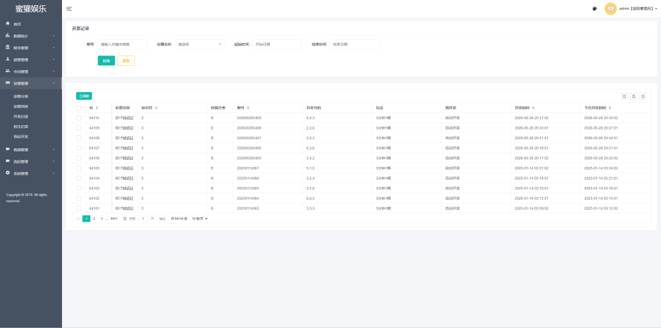
Task: Expand 选妃管理 with its chevron
Action: [x=54, y=161]
